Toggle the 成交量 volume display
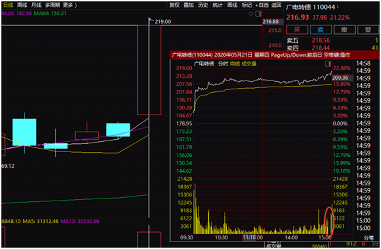The height and width of the screenshot is (249, 381). [249, 64]
